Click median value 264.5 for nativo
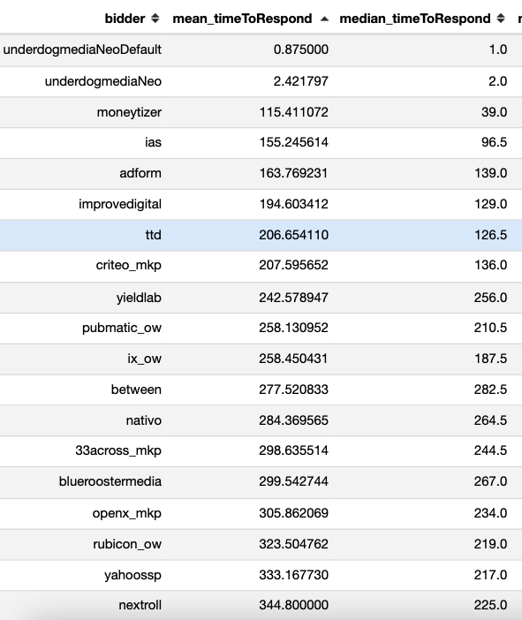The width and height of the screenshot is (522, 620). (491, 420)
